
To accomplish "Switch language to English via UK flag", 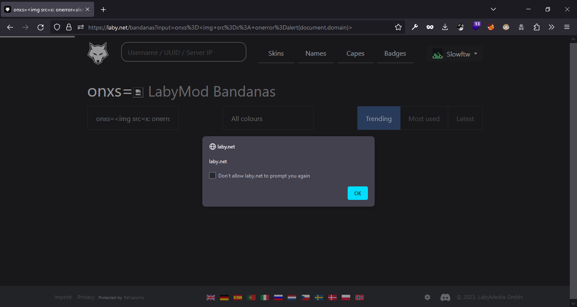I will point(211,297).
